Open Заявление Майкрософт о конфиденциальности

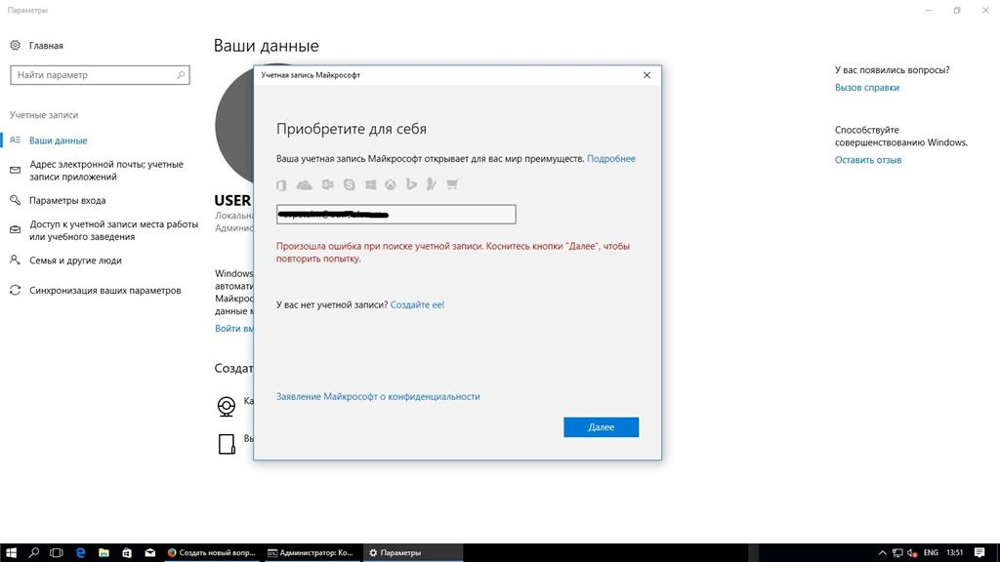click(378, 396)
